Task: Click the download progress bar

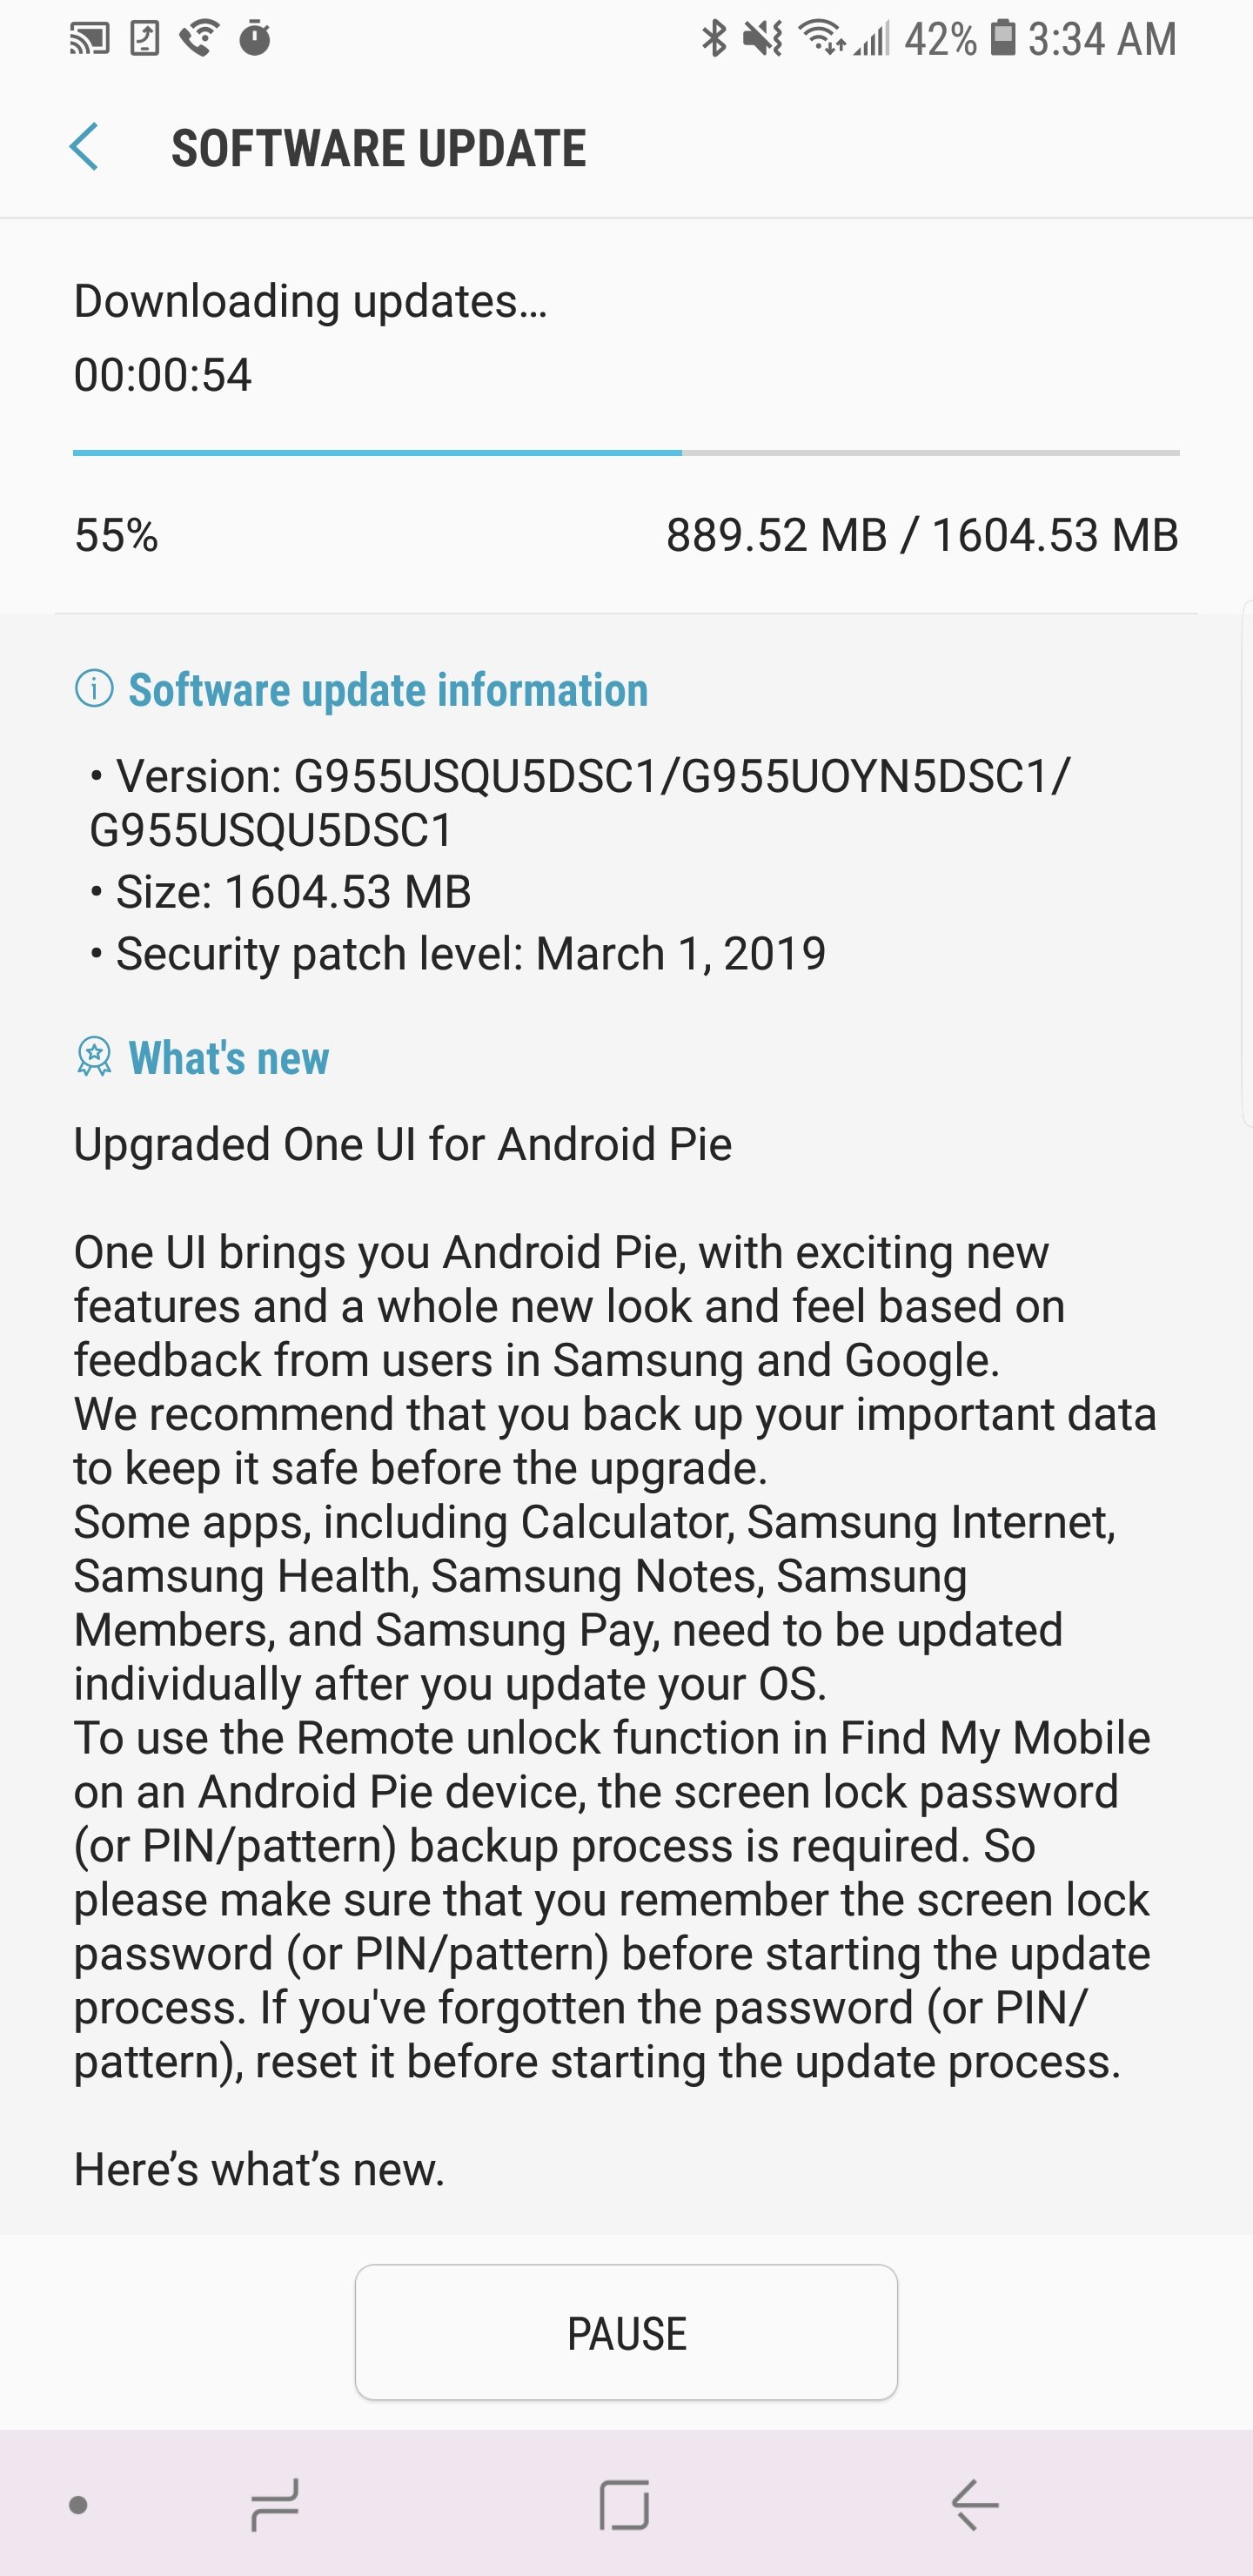Action: pos(626,453)
